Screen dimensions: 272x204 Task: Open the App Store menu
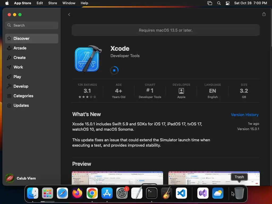[x=23, y=3]
